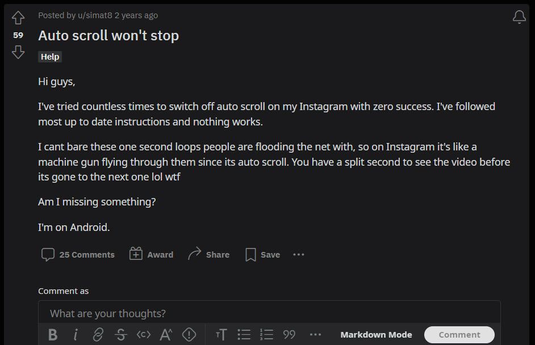Screen dimensions: 535x345
Task: Upvote the post
Action: pyautogui.click(x=18, y=18)
